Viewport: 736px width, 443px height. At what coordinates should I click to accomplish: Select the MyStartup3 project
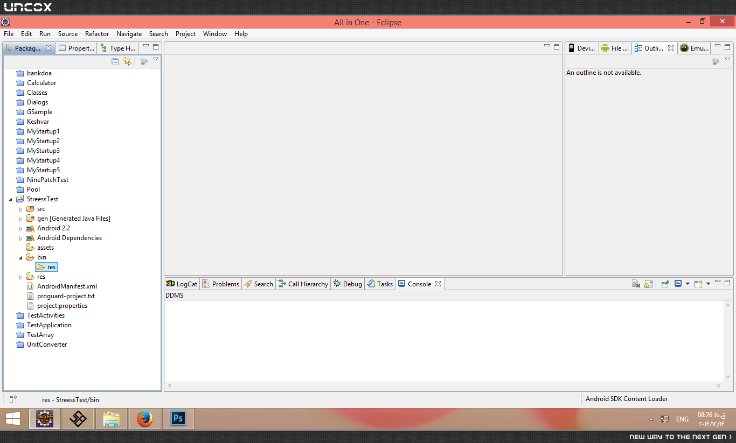[44, 151]
